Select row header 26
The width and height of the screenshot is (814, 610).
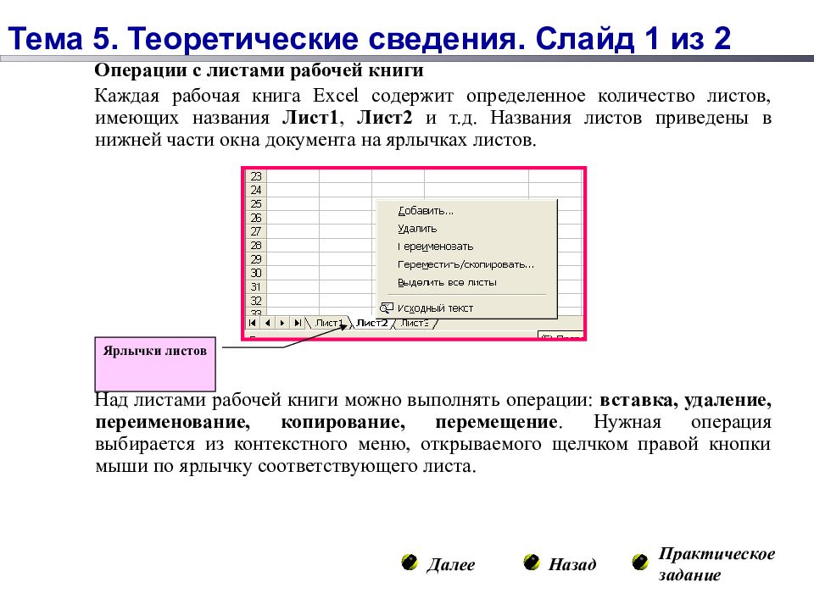[x=256, y=218]
